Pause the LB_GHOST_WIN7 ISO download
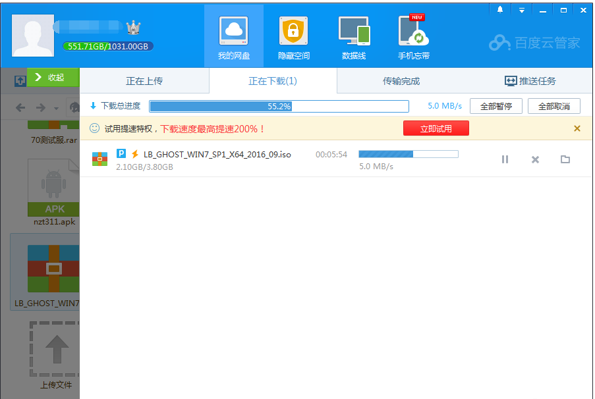The image size is (595, 399). click(505, 159)
